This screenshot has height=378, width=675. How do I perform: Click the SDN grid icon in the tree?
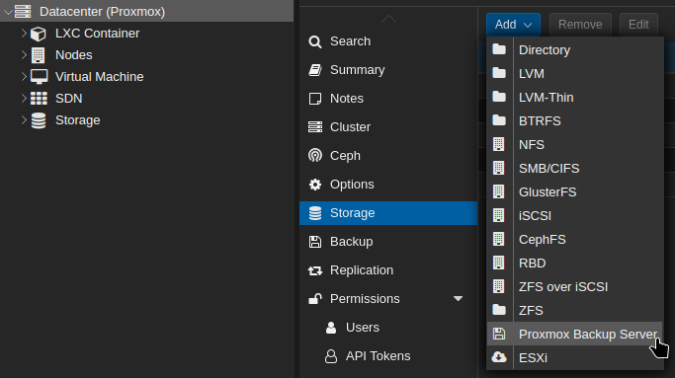click(x=39, y=99)
